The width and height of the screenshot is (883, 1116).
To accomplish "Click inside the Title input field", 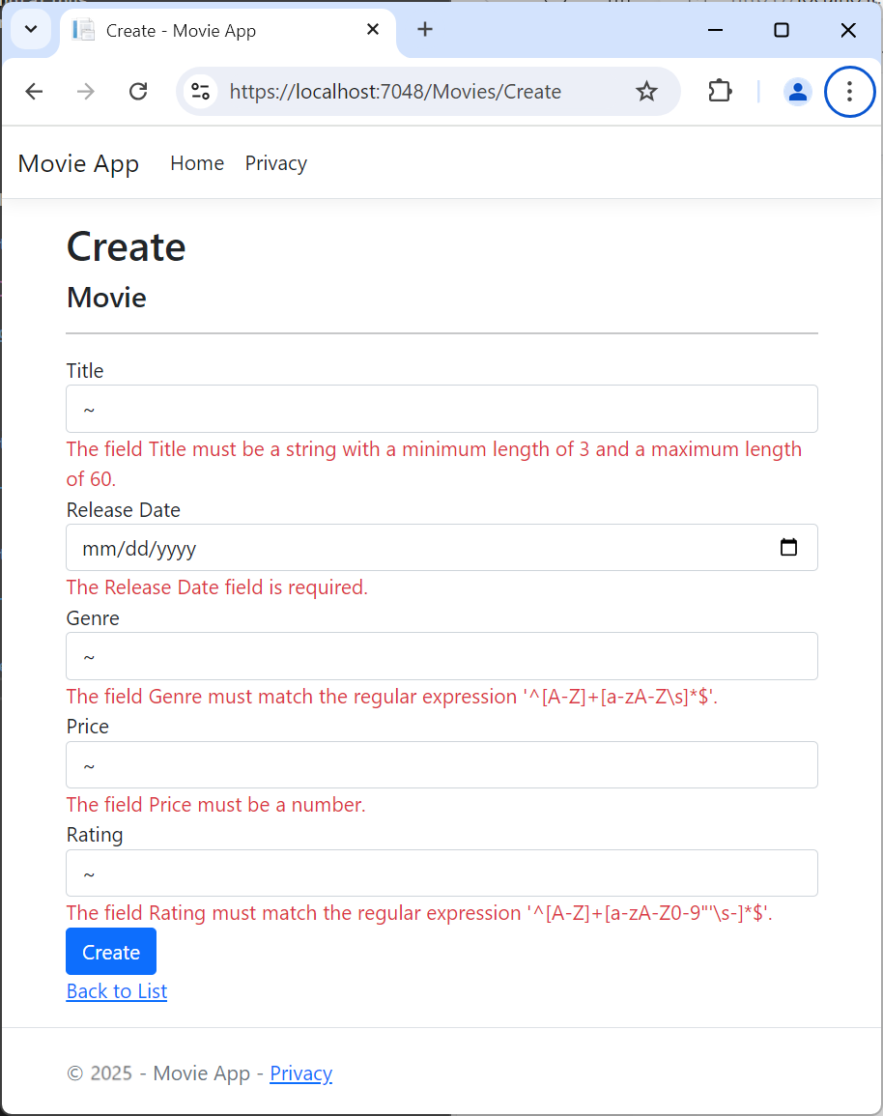I will coord(441,408).
